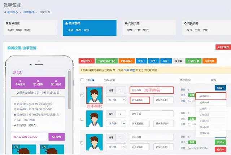
Task: Go to 投票管理 breadcrumb link
Action: 29,12
